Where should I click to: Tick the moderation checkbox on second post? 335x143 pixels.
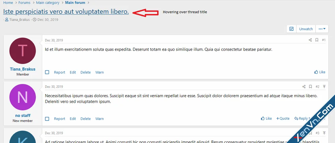(x=47, y=119)
